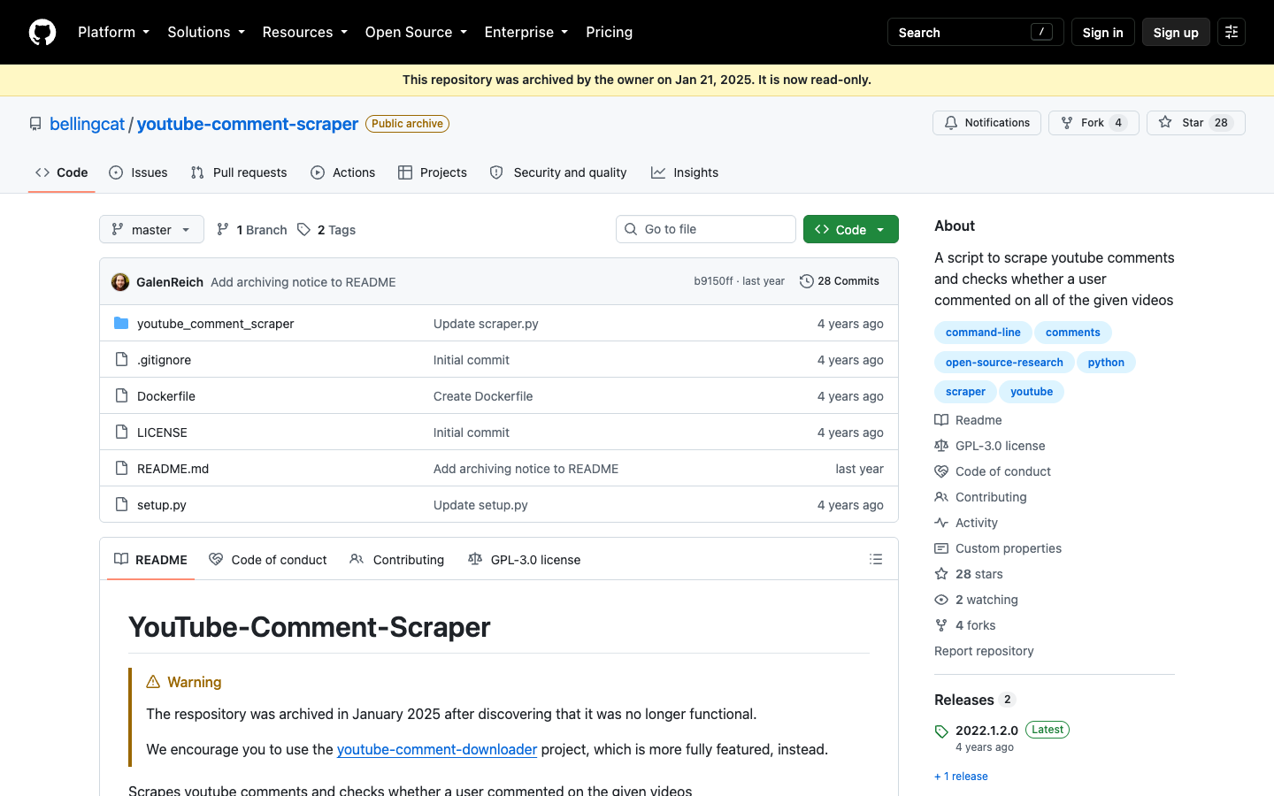The image size is (1274, 796).
Task: Open commit hash b9150ff
Action: [x=713, y=281]
